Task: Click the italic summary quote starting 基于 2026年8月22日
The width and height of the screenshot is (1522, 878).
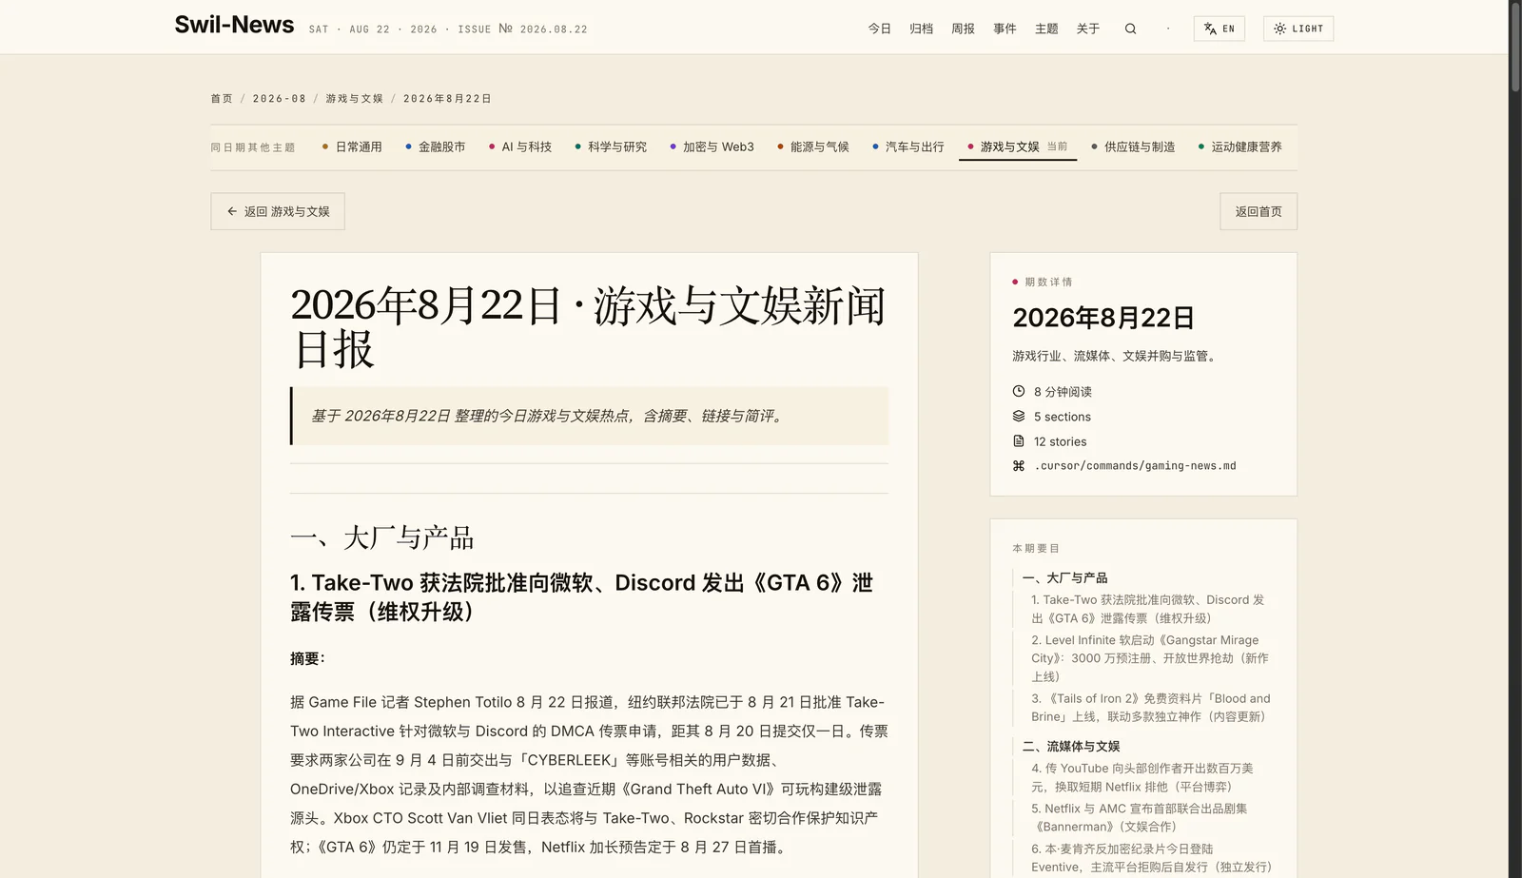Action: (x=548, y=416)
